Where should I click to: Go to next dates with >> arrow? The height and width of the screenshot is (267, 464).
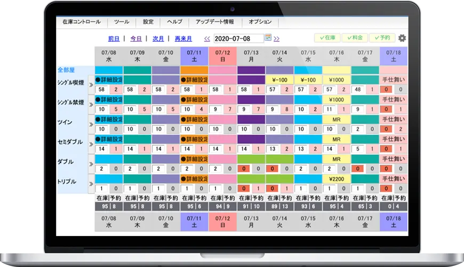coord(276,39)
